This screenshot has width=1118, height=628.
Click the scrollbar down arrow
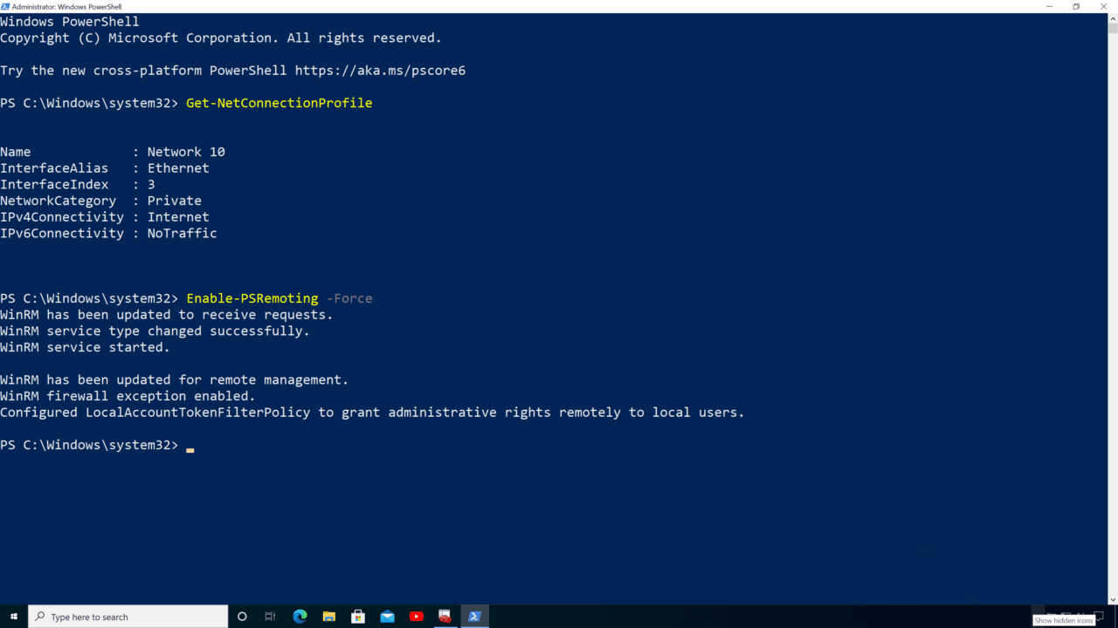pyautogui.click(x=1112, y=599)
